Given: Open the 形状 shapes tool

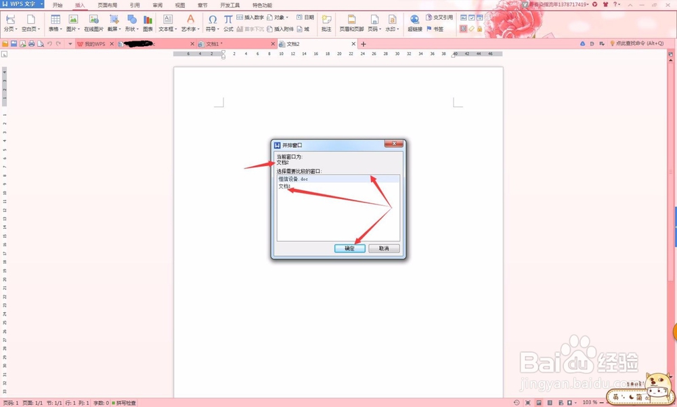Looking at the screenshot, I should click(x=132, y=23).
